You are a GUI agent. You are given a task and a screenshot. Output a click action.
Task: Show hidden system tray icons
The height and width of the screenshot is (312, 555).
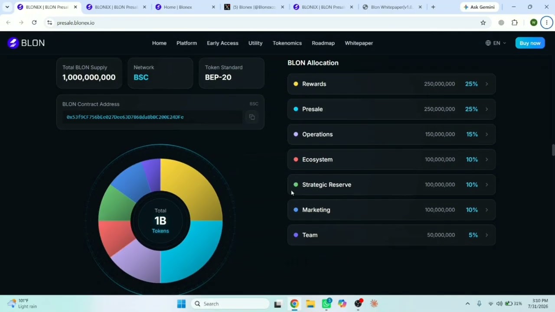(467, 304)
